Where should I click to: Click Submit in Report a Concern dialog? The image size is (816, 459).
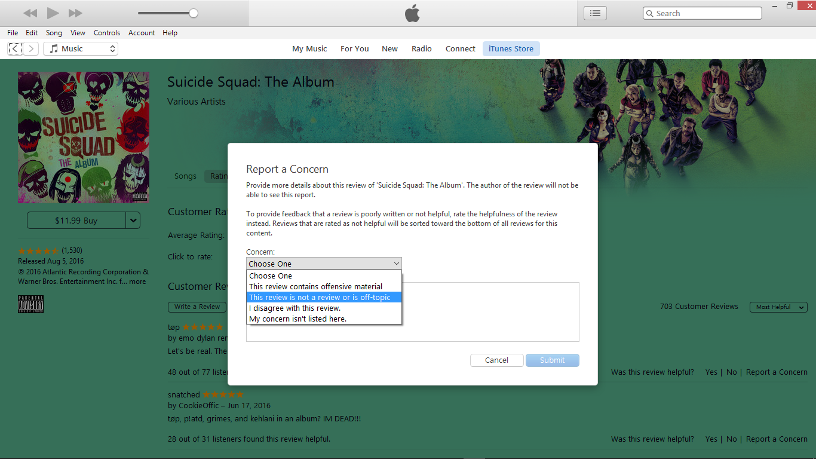click(553, 360)
